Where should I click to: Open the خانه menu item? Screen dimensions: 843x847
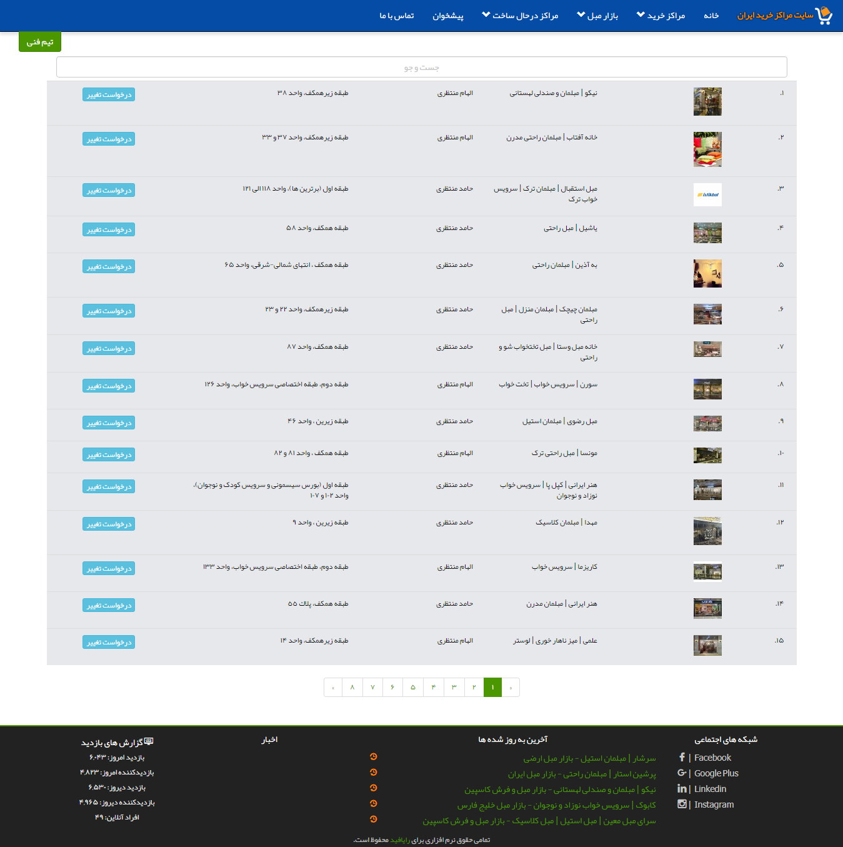711,16
